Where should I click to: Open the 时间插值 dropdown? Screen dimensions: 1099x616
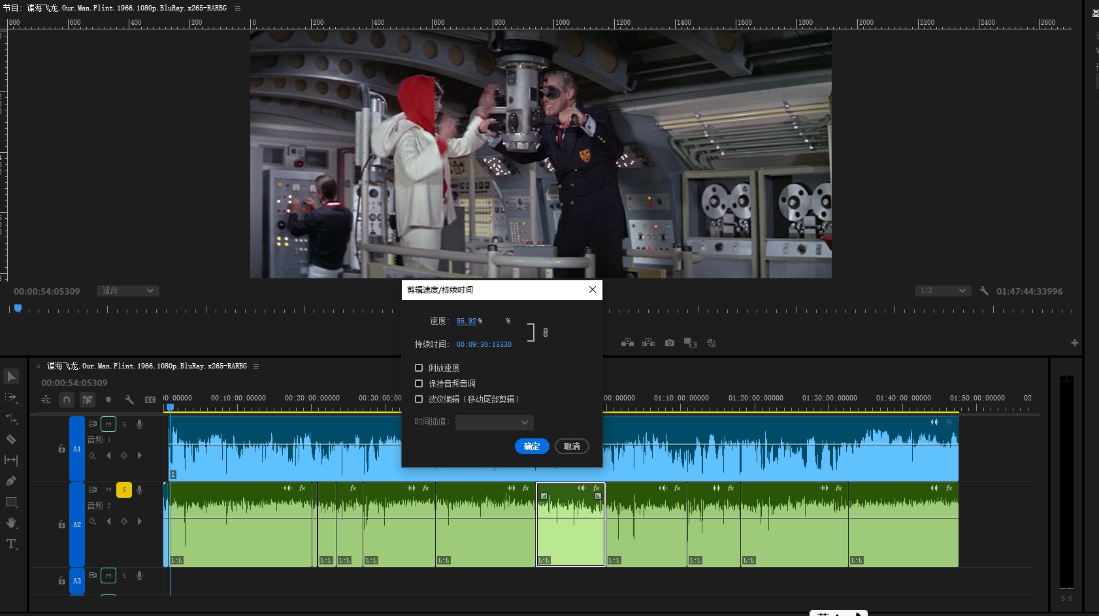[495, 423]
